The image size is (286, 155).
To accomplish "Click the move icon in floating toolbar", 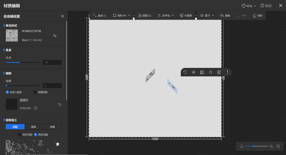I will [x=194, y=72].
